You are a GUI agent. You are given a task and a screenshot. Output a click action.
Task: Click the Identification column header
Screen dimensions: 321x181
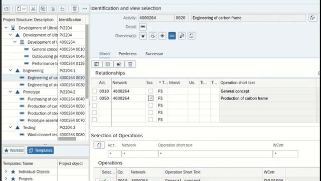point(70,20)
